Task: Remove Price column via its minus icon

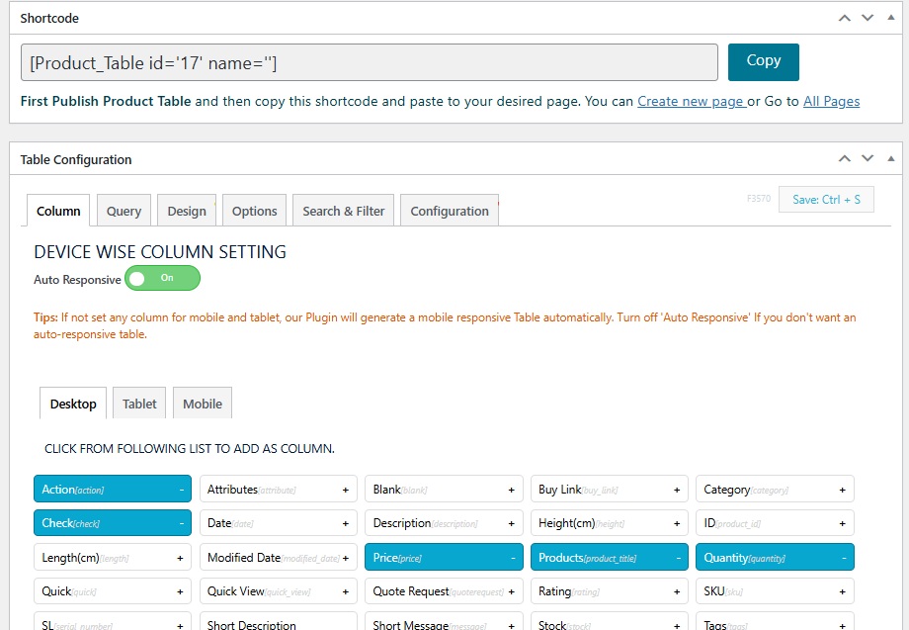Action: pyautogui.click(x=512, y=558)
